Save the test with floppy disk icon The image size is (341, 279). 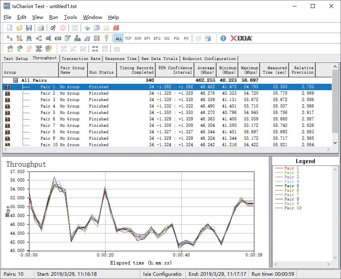coord(29,28)
